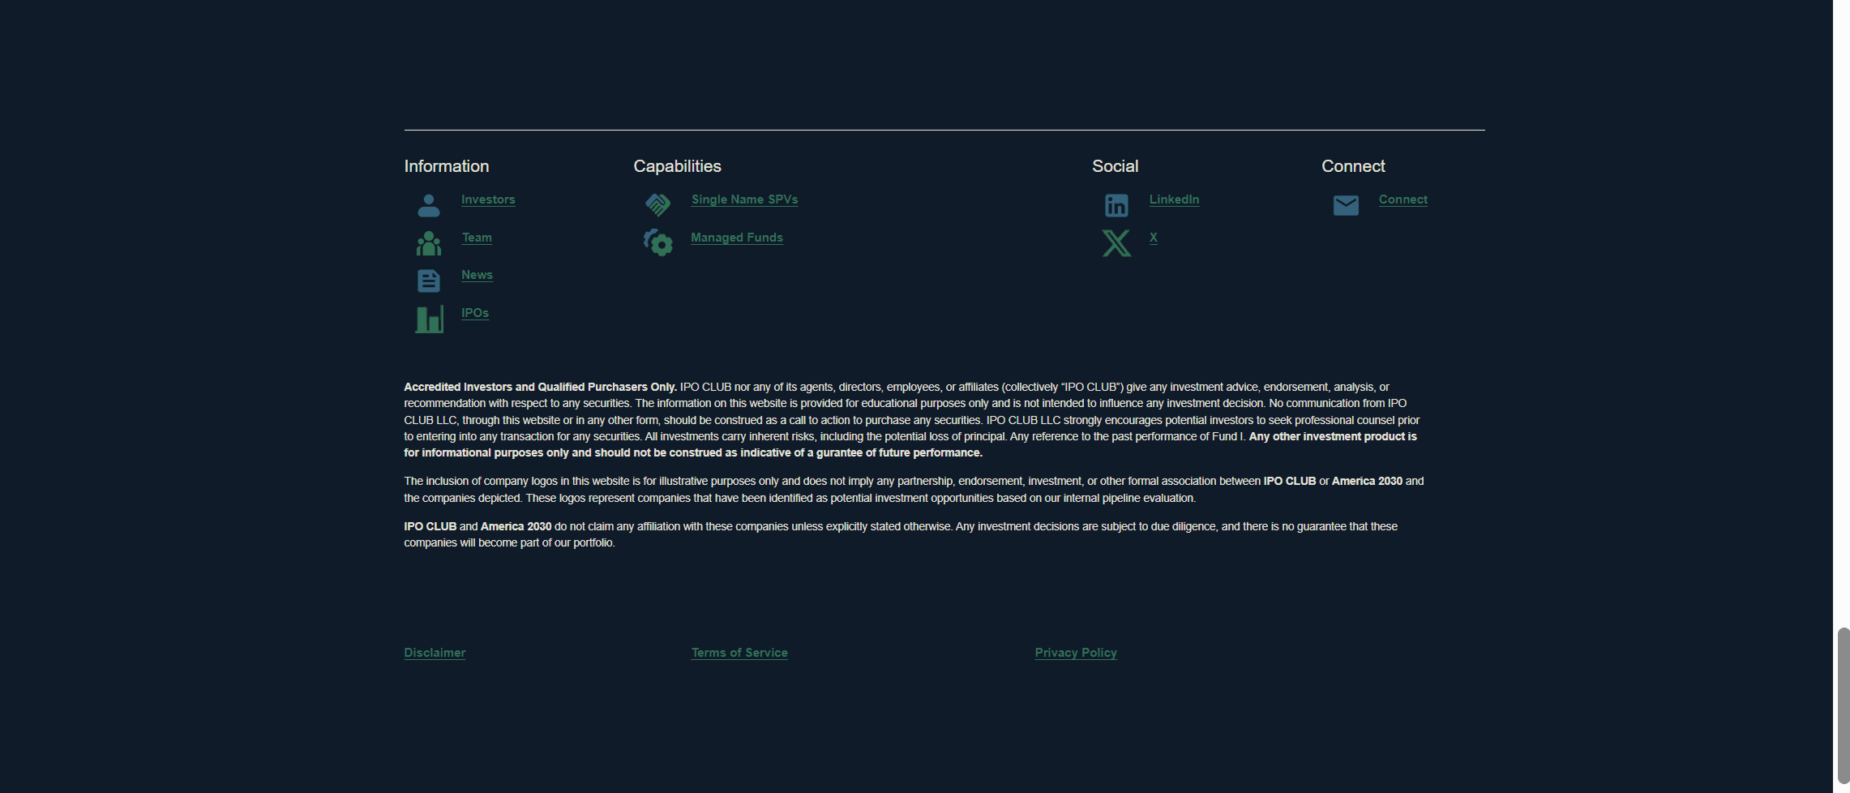Click the Managed Funds gear icon
Viewport: 1850px width, 793px height.
[x=658, y=242]
